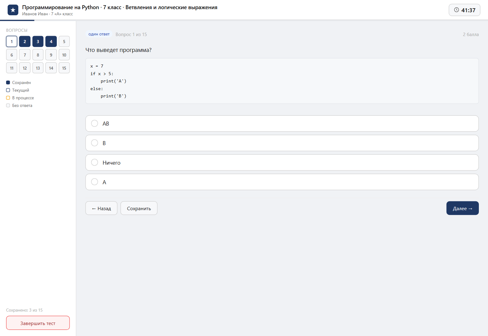Choose the answer 'Ничего'
Image resolution: width=488 pixels, height=336 pixels.
[x=282, y=163]
